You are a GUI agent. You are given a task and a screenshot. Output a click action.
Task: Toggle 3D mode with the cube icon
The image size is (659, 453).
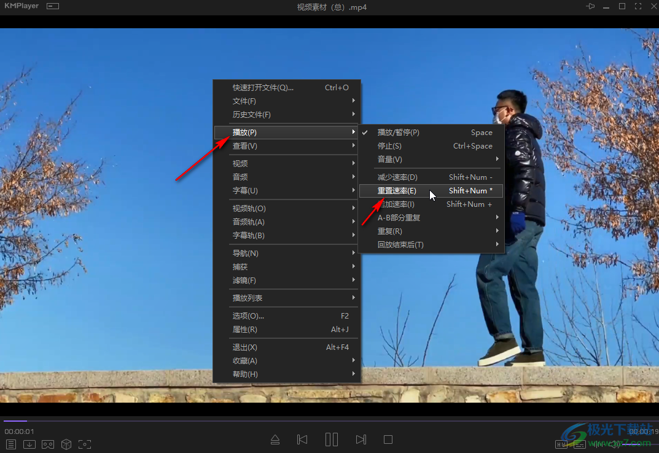click(66, 444)
